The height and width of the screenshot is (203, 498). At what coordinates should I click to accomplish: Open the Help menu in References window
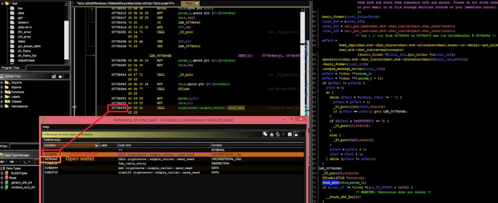coord(46,127)
